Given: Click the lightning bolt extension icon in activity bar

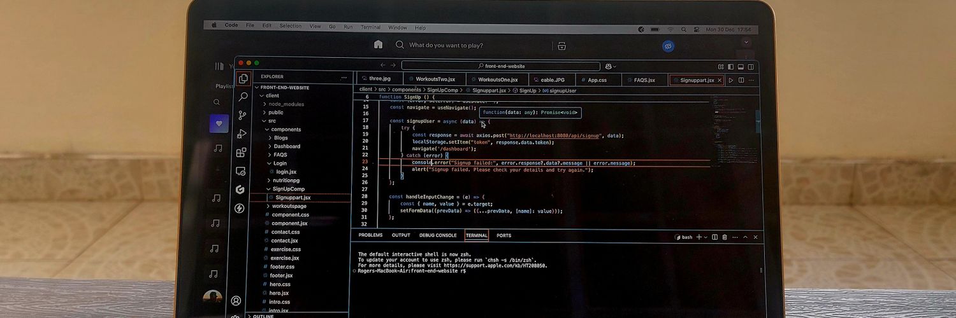Looking at the screenshot, I should click(240, 208).
